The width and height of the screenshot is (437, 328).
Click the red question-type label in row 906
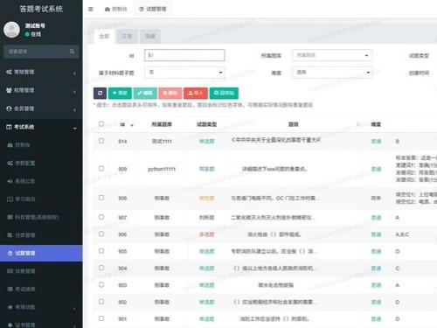(206, 234)
